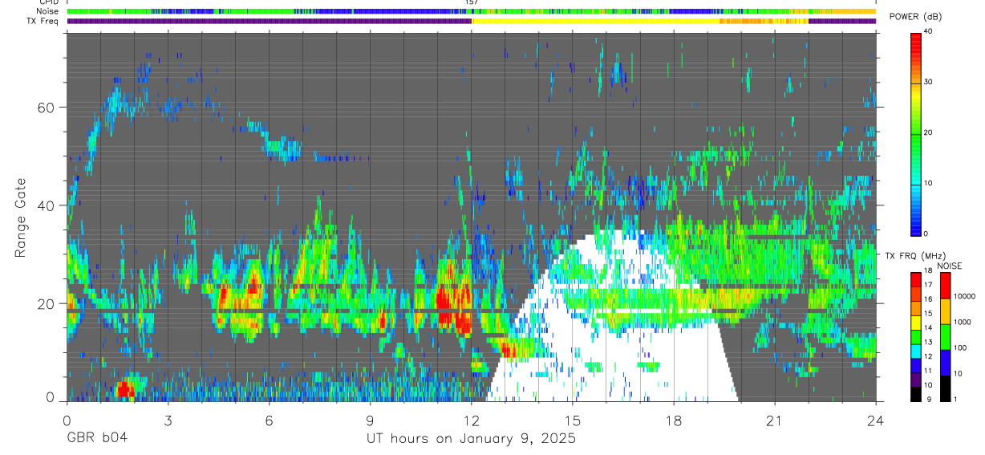Click the 17 label on TX FRQ scale
The height and width of the screenshot is (455, 985).
pos(929,285)
